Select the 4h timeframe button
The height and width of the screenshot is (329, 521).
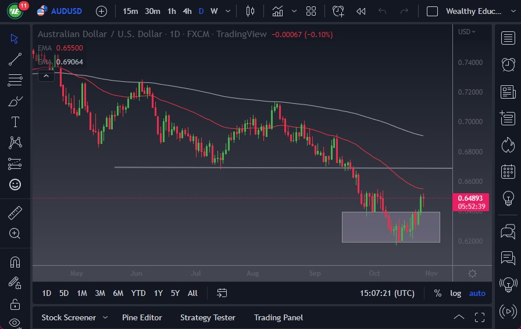[187, 11]
